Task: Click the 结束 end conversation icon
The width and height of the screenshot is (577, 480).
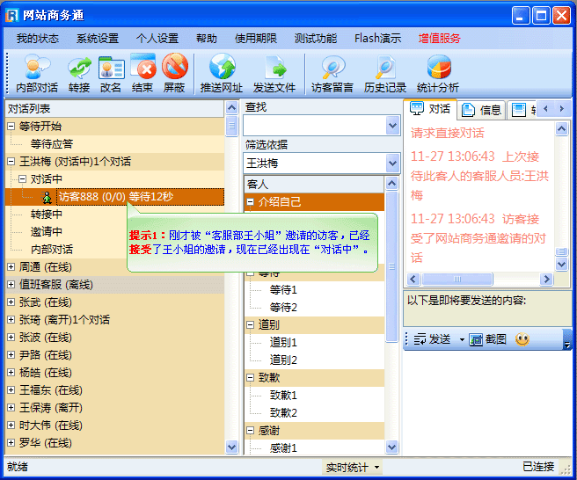Action: [142, 69]
